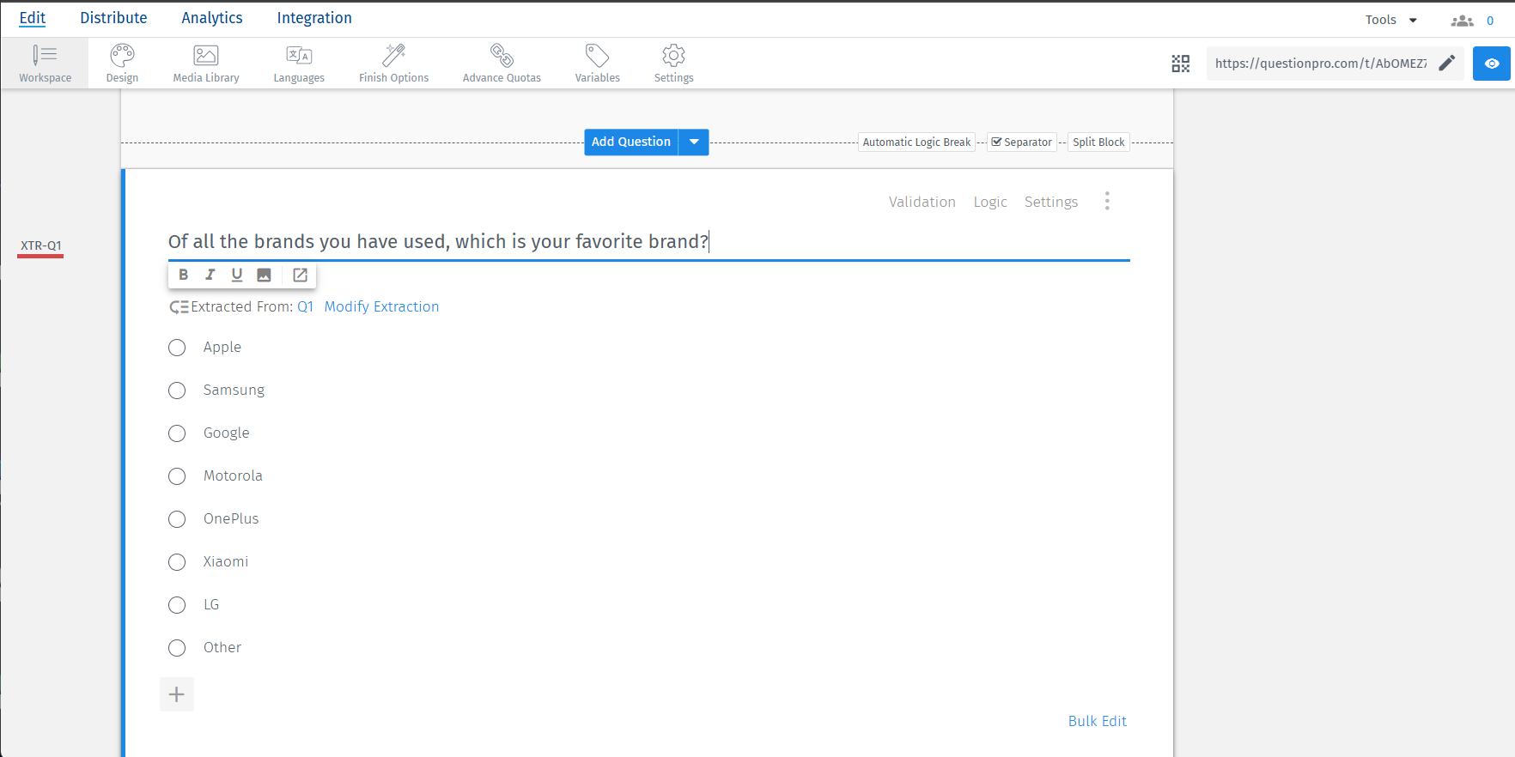Follow the Q1 extracted-from link
This screenshot has height=757, width=1515.
pos(305,306)
